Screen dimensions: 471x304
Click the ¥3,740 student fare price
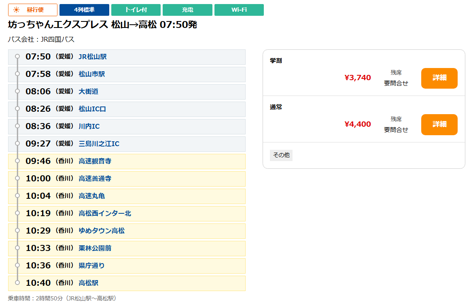click(x=357, y=78)
